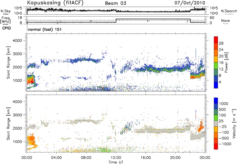The height and width of the screenshot is (164, 237).
Task: Click the 'Slant Range [km]' label of velocity panel
Action: [x=8, y=123]
